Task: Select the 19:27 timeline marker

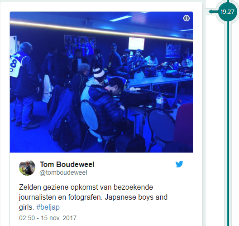Action: pyautogui.click(x=227, y=12)
